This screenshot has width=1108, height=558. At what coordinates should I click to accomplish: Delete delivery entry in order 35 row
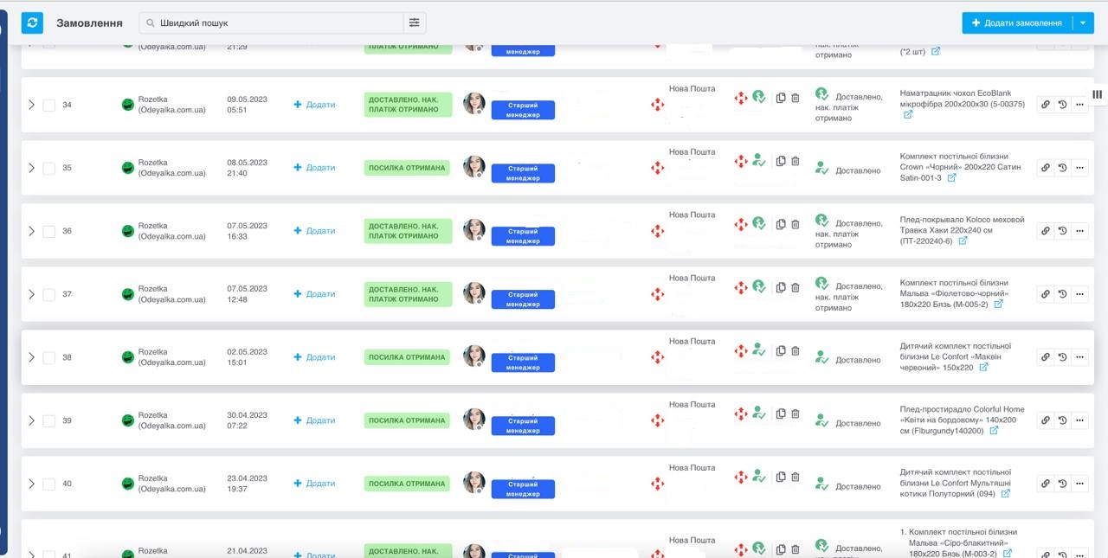tap(796, 161)
